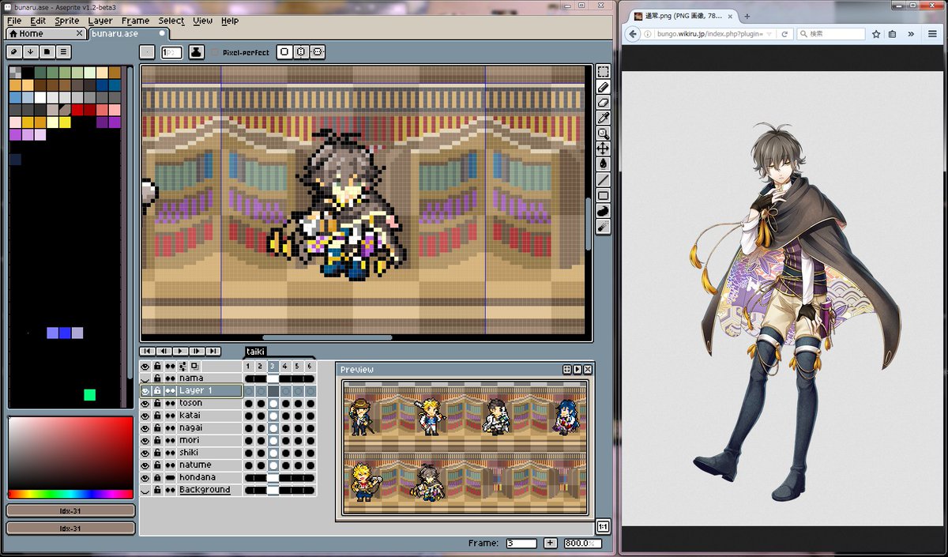Screen dimensions: 948x557
Task: Select the Blur tool in the toolbox
Action: pyautogui.click(x=603, y=226)
